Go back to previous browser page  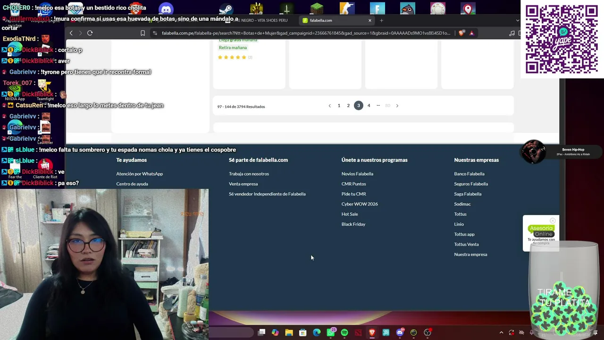coord(71,33)
